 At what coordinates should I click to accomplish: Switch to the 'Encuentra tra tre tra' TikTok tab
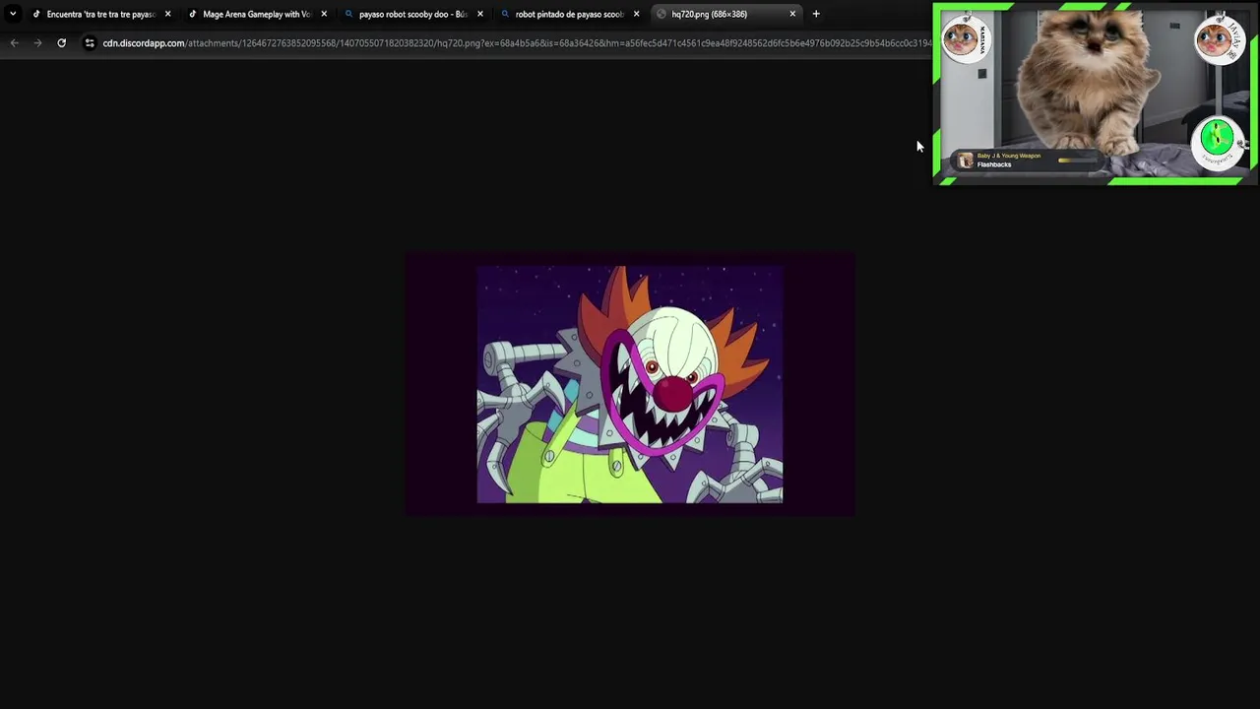coord(100,14)
